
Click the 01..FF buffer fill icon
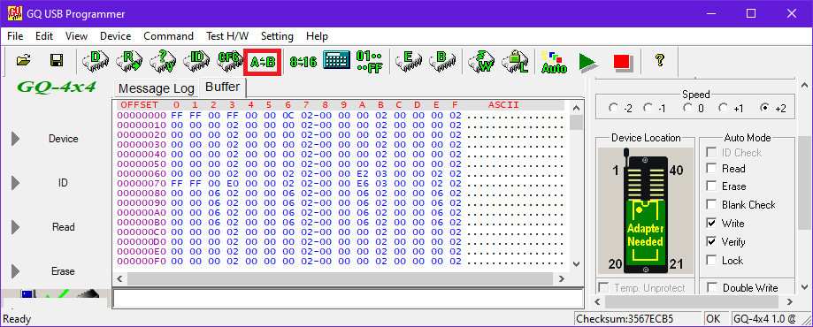click(x=369, y=62)
